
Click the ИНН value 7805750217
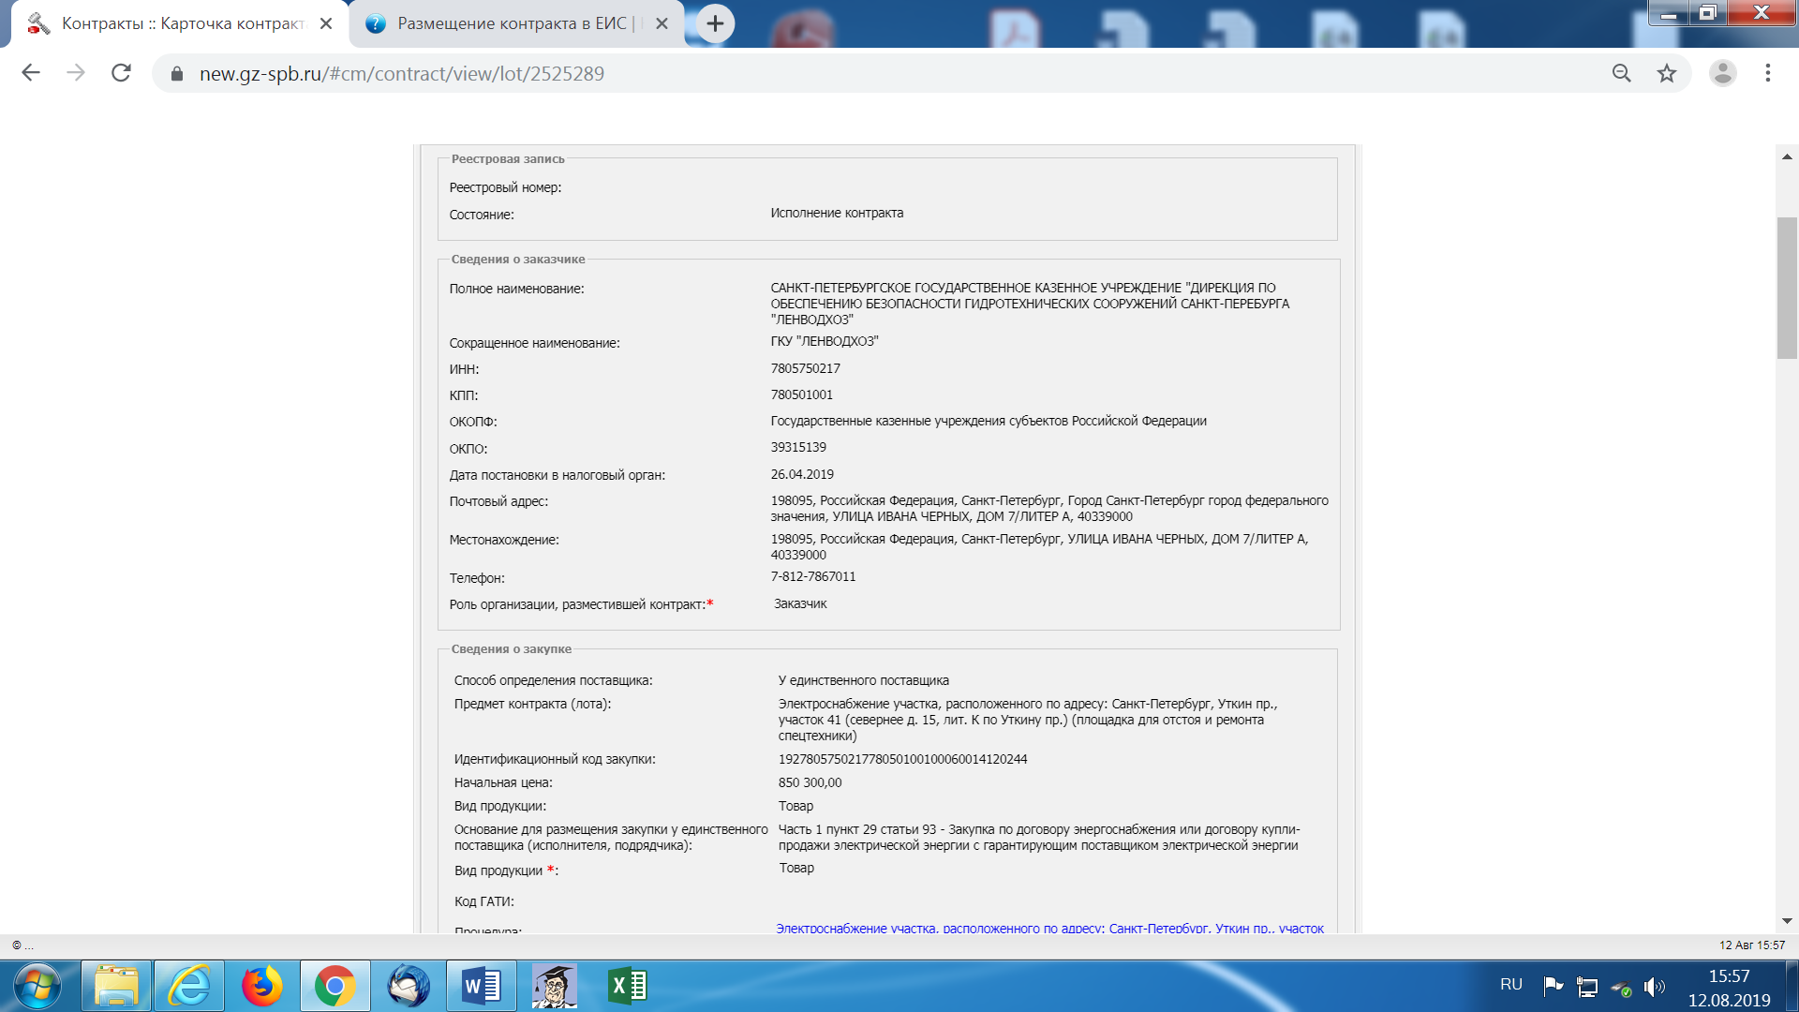806,368
